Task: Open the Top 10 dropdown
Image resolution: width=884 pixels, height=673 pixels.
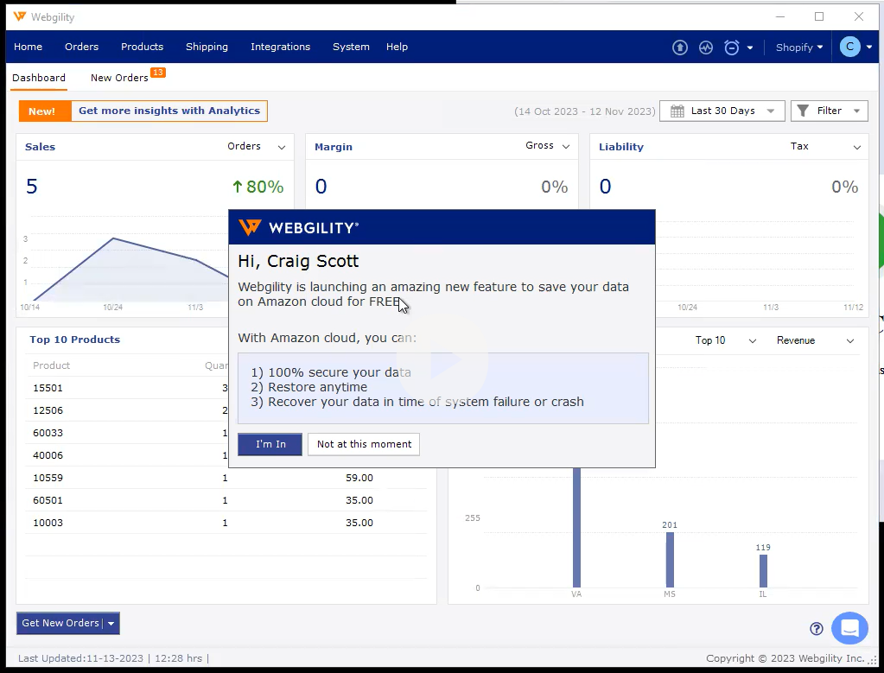Action: (725, 340)
